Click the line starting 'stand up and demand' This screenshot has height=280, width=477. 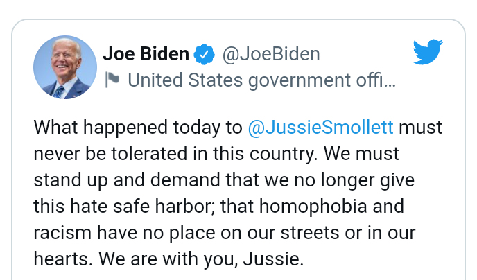[224, 180]
